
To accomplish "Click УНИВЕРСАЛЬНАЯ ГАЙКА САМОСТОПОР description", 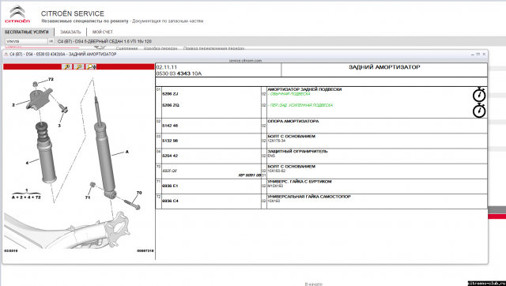I will [309, 197].
